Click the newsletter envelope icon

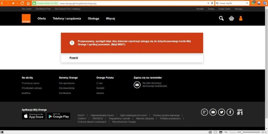point(137,85)
